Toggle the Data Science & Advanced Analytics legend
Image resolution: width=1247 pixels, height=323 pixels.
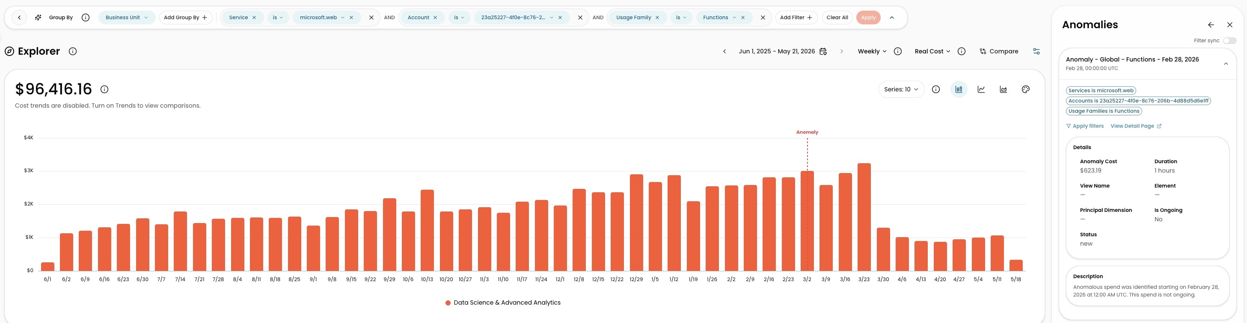tap(502, 302)
